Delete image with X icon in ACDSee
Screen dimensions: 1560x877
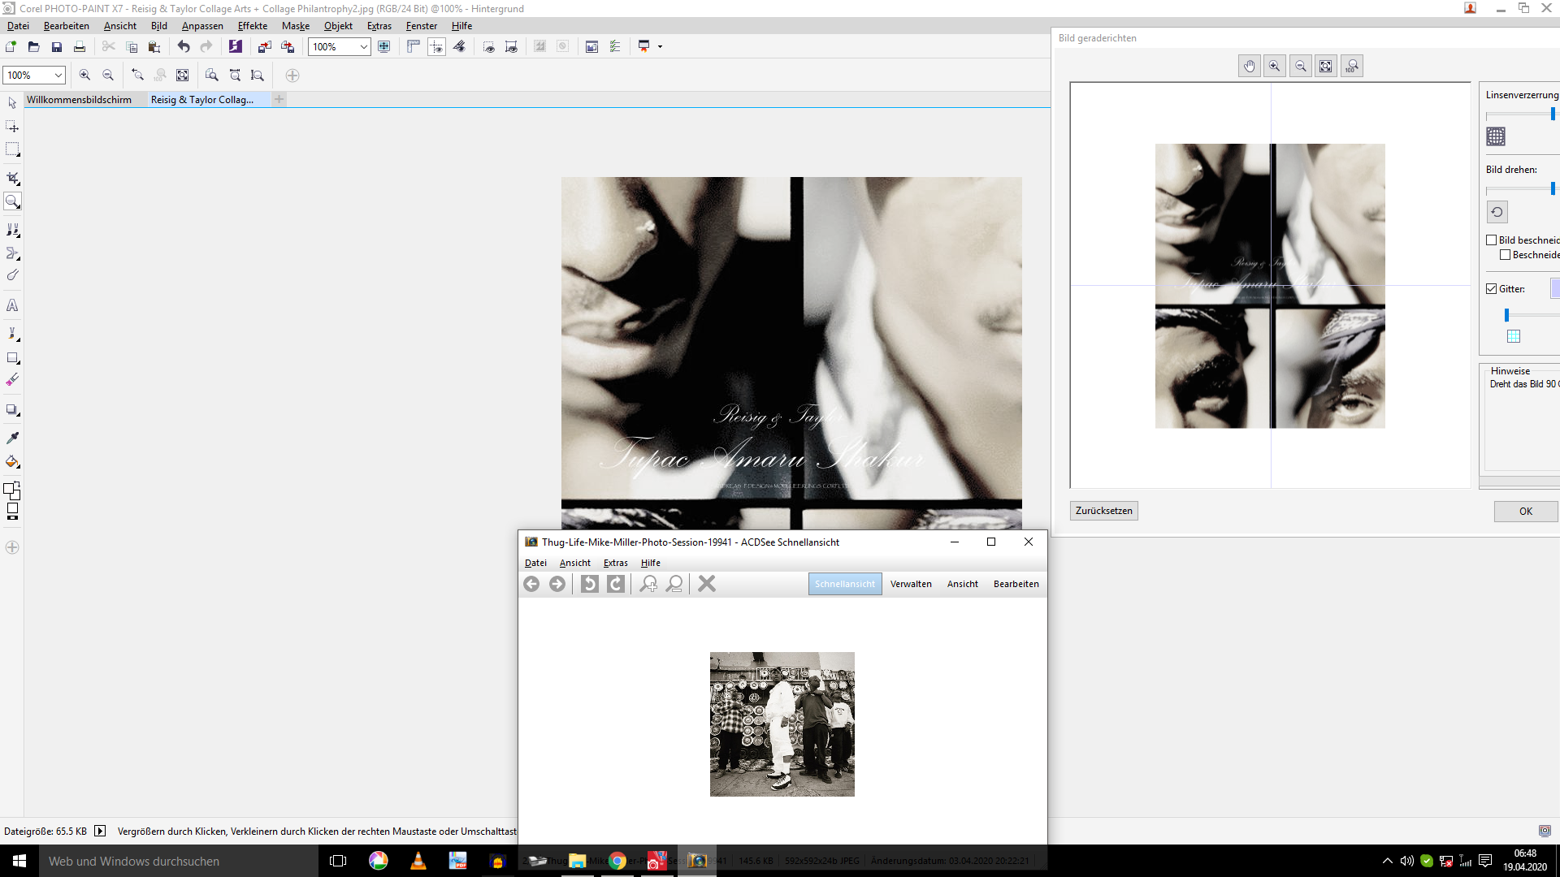click(707, 584)
